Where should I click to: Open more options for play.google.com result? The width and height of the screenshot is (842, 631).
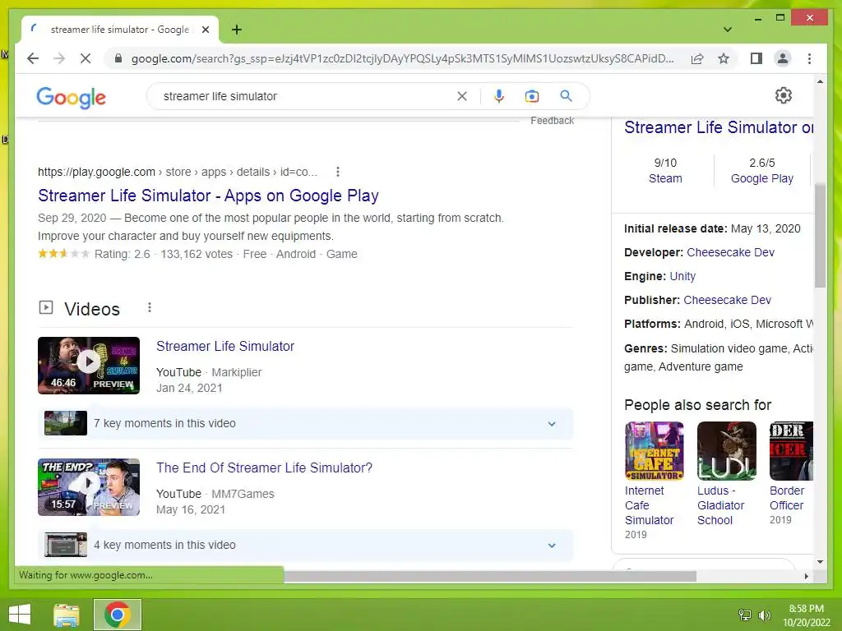(338, 172)
